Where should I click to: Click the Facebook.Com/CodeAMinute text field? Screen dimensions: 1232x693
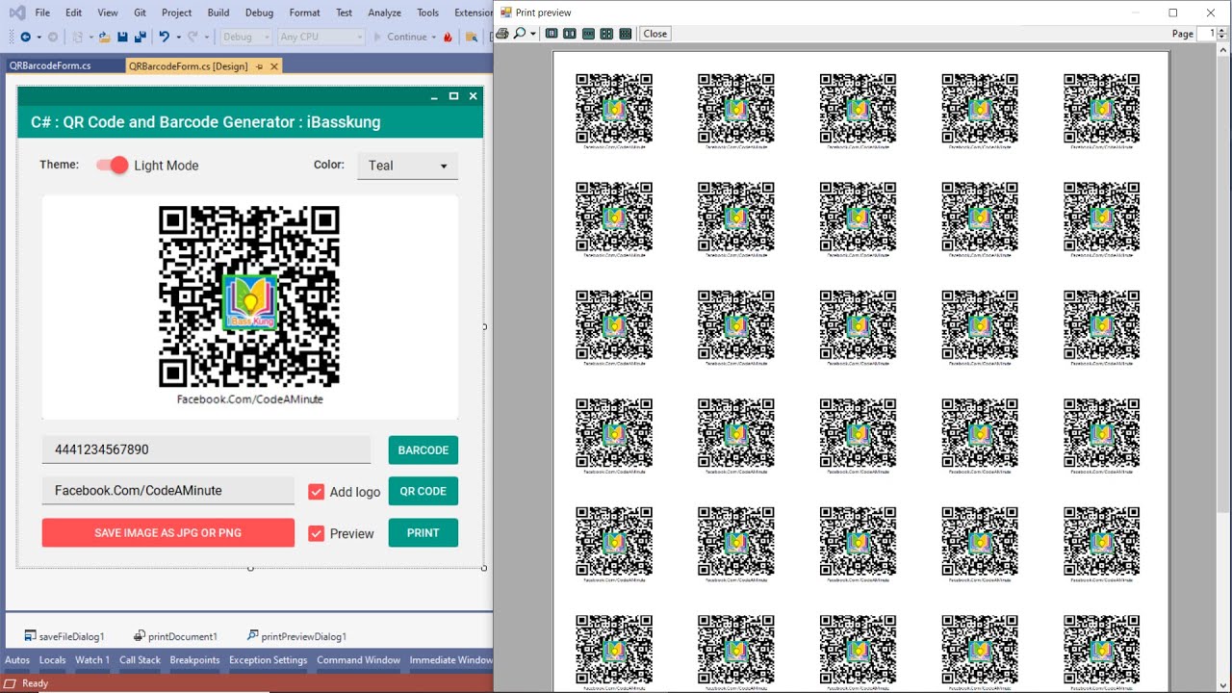click(168, 491)
